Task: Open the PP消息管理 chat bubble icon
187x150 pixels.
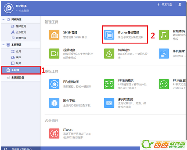Action: 164,84
